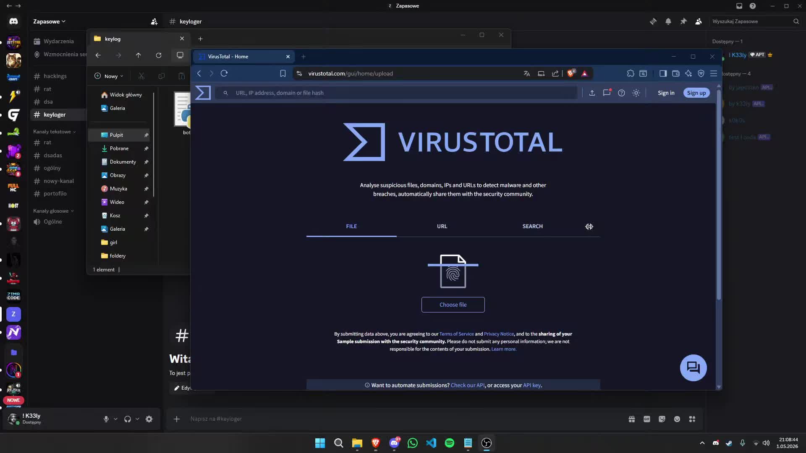
Task: Reload the VirusTotal page
Action: click(x=224, y=73)
